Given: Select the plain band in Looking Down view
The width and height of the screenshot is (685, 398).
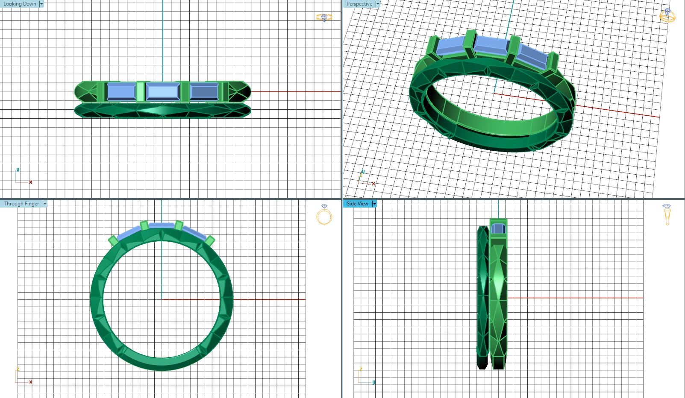Looking at the screenshot, I should 163,111.
